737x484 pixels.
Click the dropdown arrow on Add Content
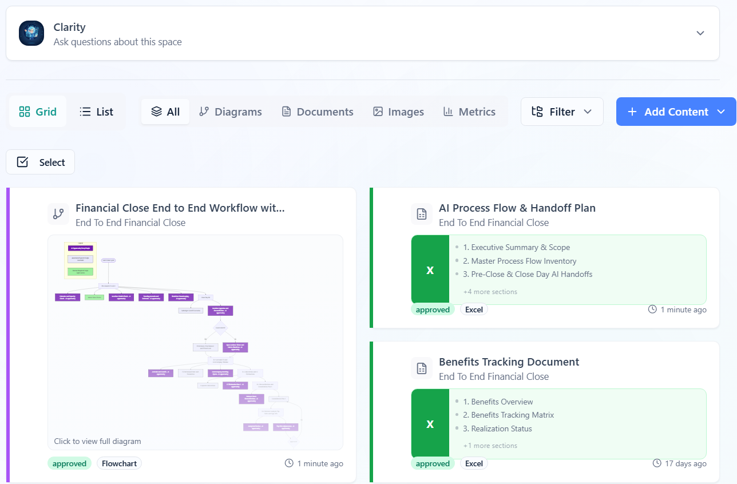tap(720, 112)
